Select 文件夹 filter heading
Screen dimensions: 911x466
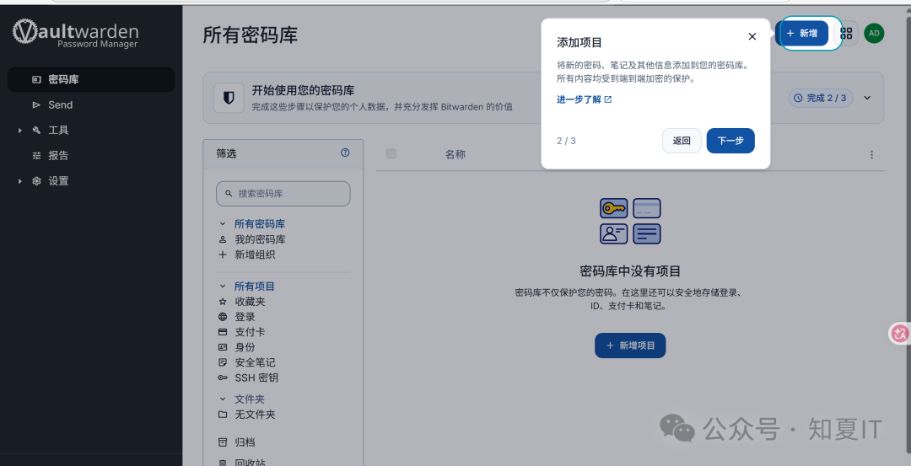249,399
